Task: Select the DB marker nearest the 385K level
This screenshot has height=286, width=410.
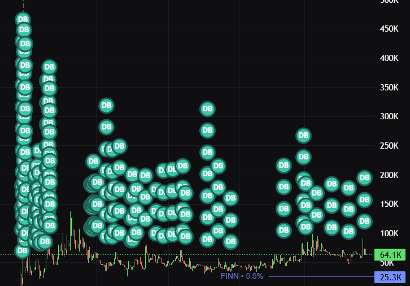Action: 50,67
